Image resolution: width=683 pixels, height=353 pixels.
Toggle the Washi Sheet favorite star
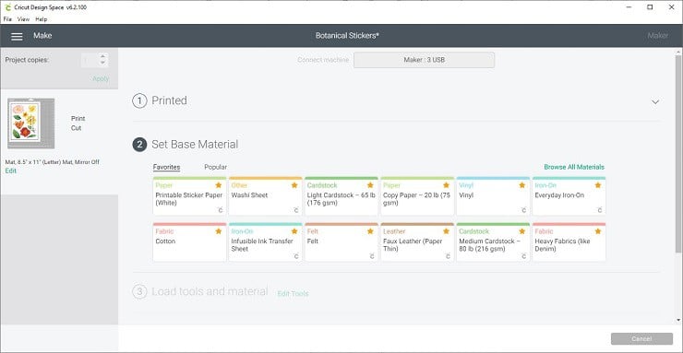(294, 185)
